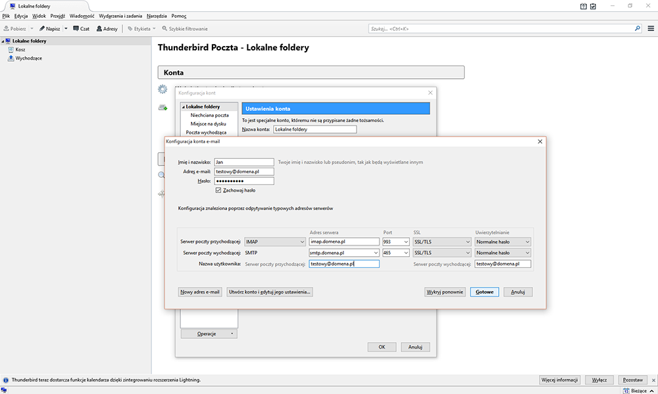Focus the Adres e-mail field
This screenshot has height=394, width=658.
pos(244,171)
